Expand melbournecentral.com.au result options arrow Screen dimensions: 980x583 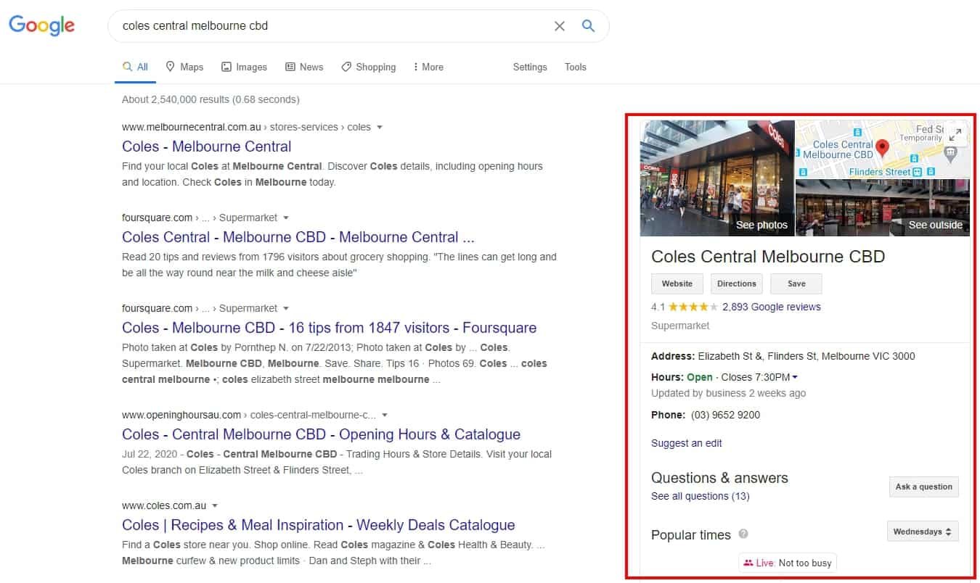[x=380, y=127]
